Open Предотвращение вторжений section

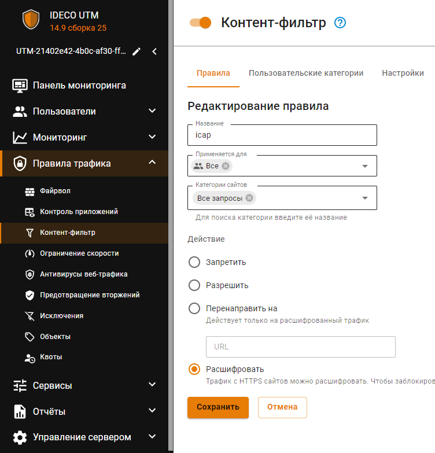[x=90, y=295]
